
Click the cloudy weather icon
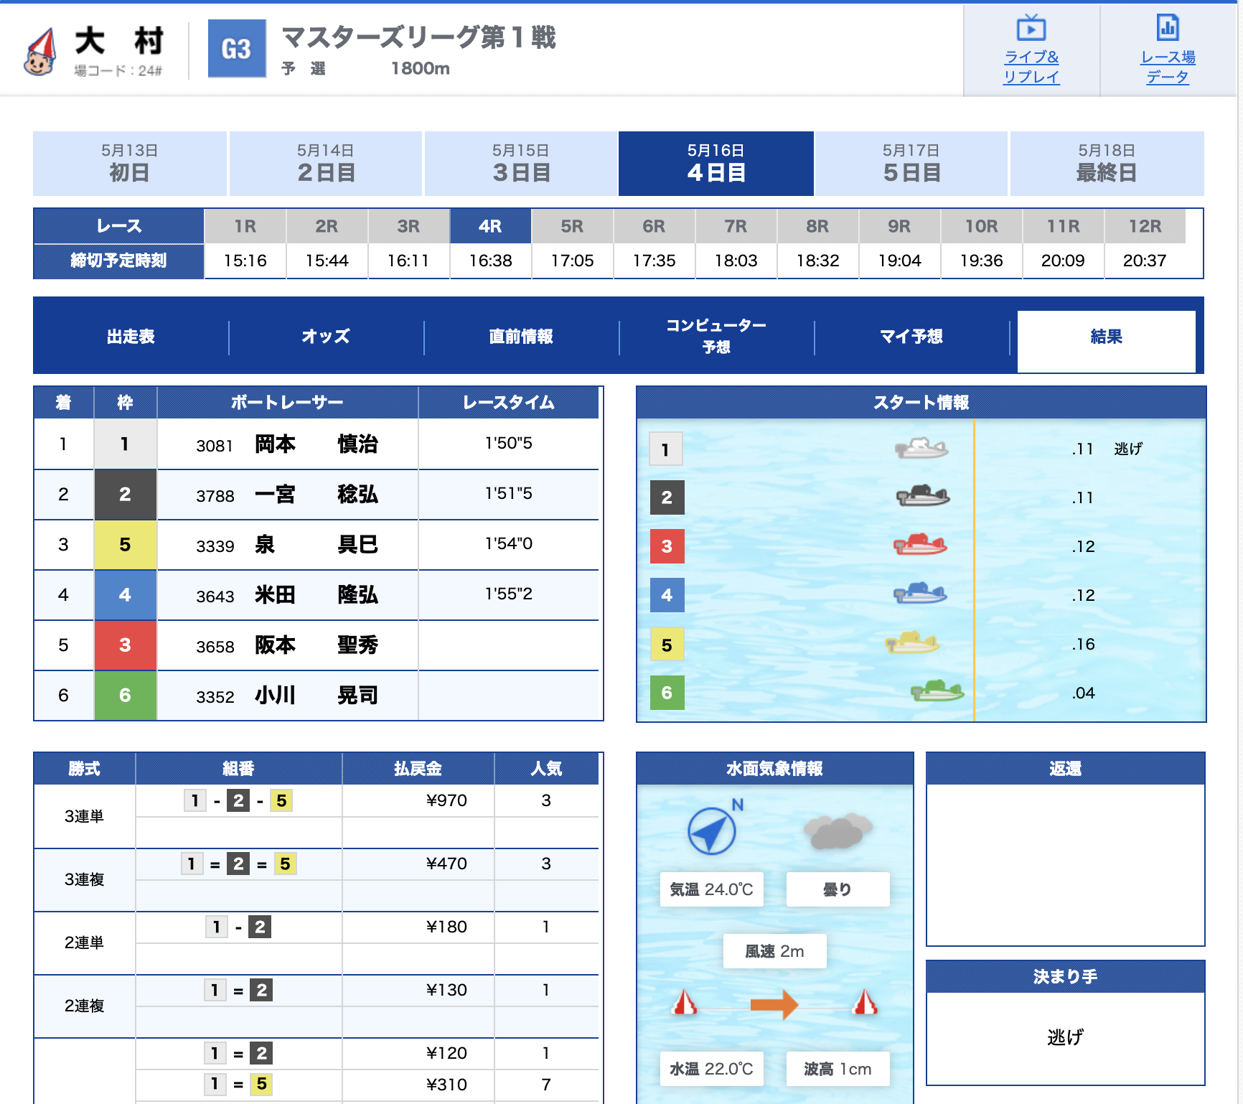click(837, 831)
